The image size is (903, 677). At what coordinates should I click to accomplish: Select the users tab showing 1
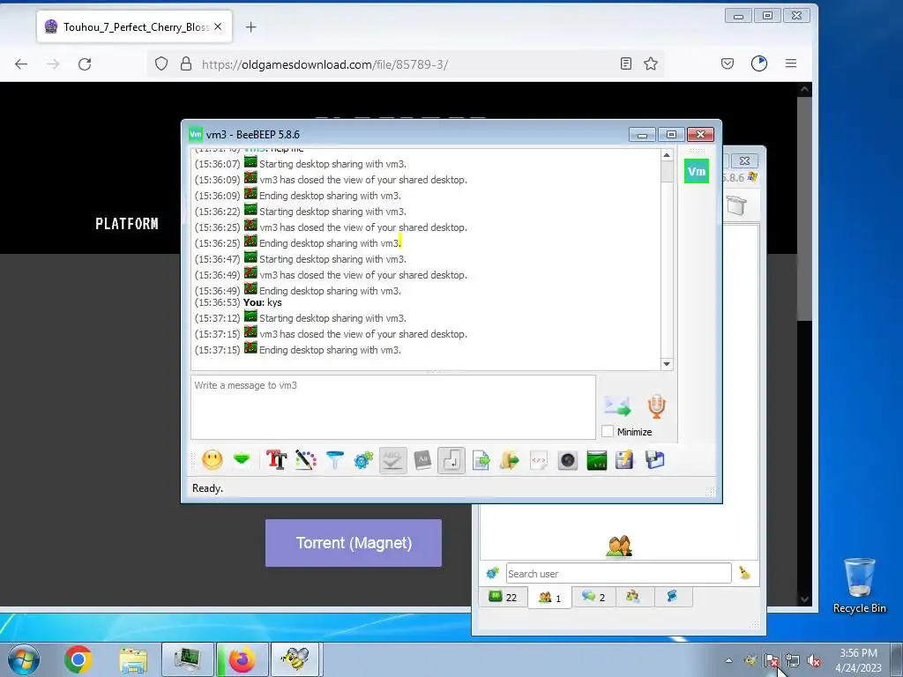(549, 598)
